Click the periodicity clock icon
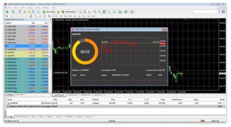Image resolution: width=231 pixels, height=127 pixels. 126,12
